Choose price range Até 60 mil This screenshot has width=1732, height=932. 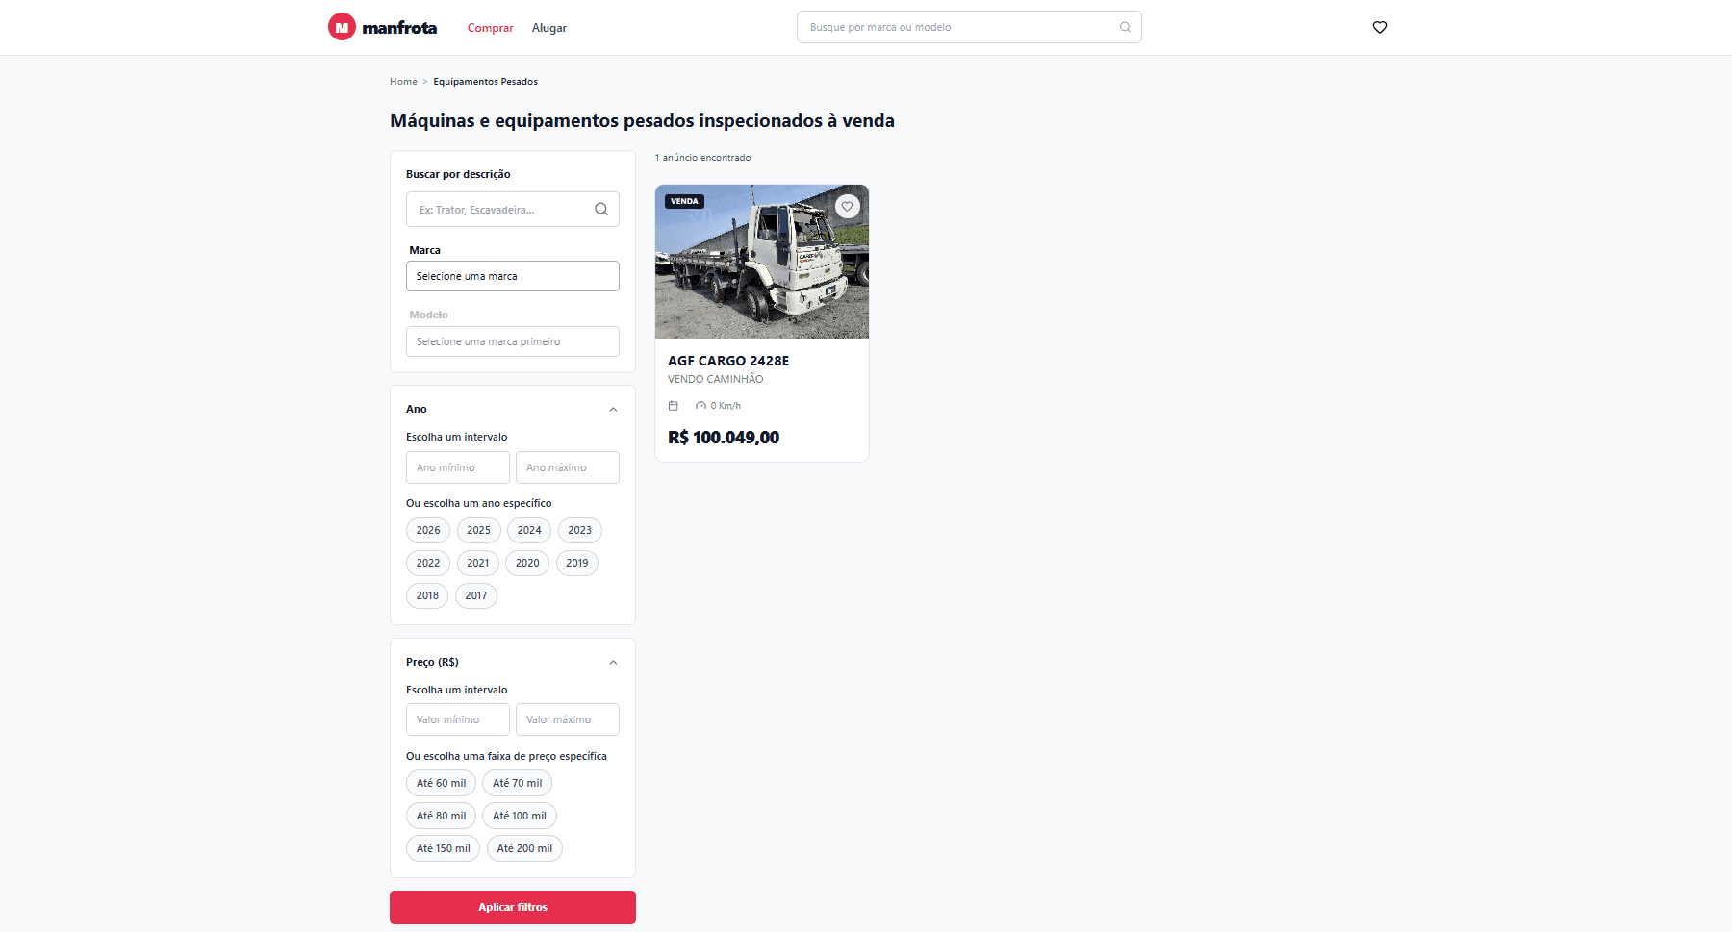[x=441, y=783]
